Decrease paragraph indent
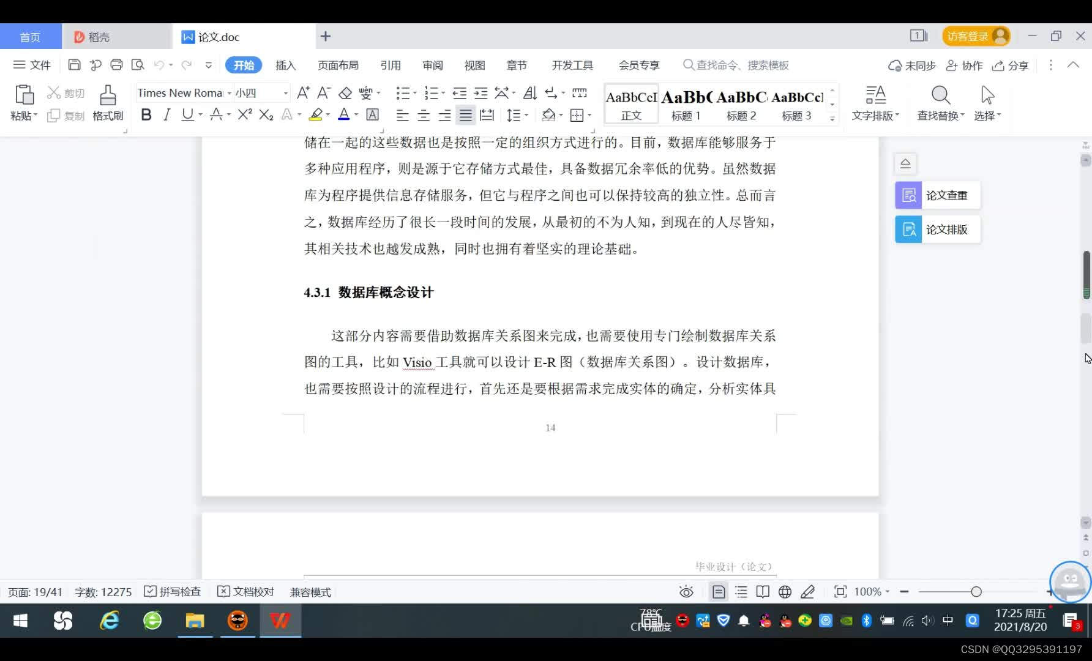1092x661 pixels. pyautogui.click(x=459, y=93)
